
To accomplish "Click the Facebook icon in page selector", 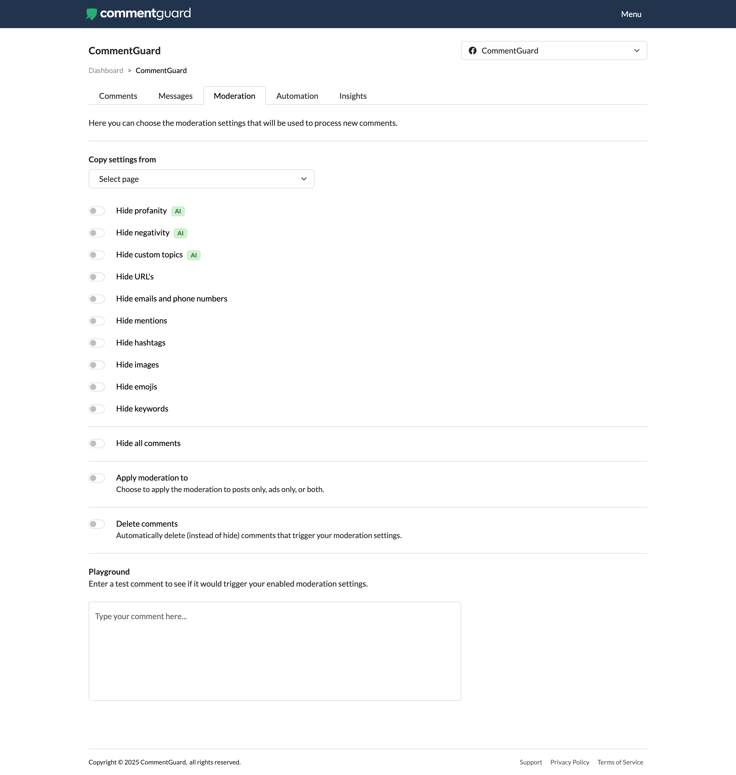I will pos(472,51).
